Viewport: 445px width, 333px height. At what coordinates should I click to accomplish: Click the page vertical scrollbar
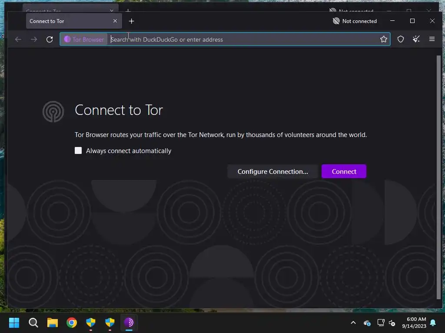click(438, 177)
